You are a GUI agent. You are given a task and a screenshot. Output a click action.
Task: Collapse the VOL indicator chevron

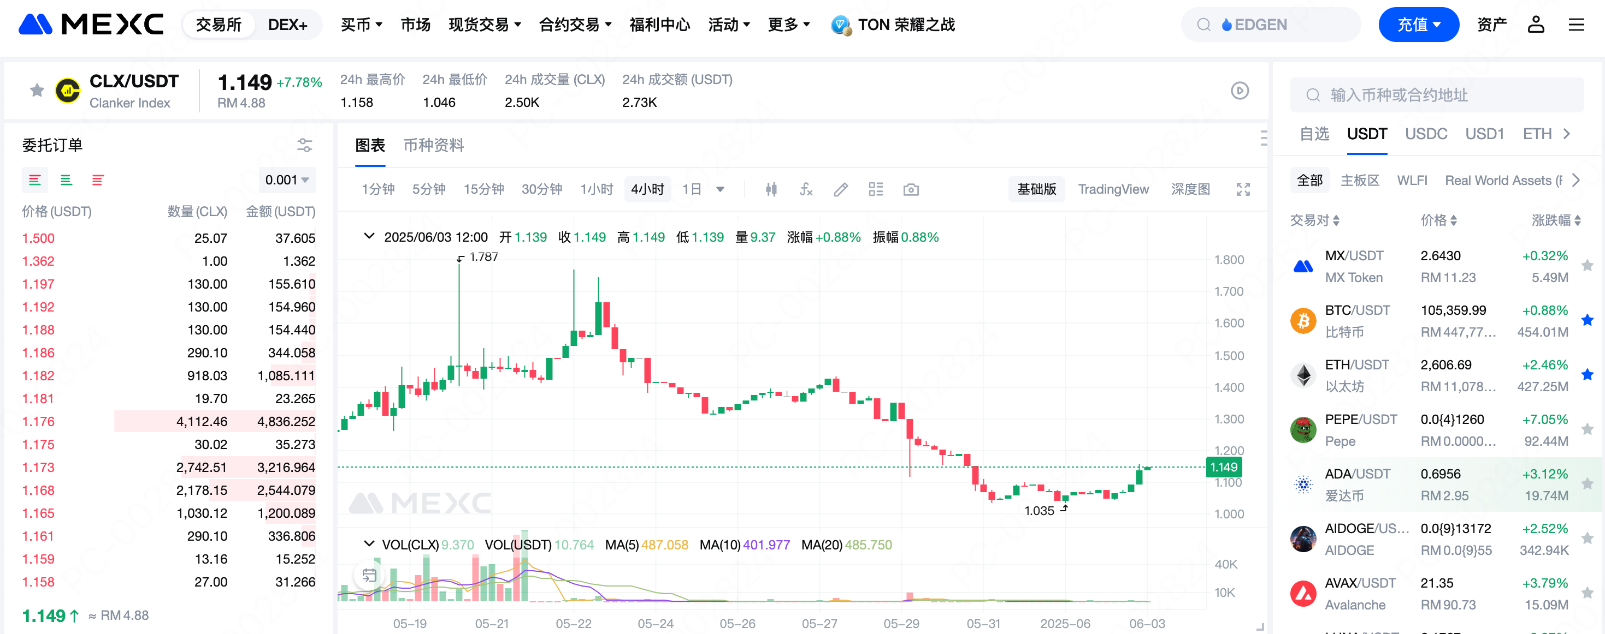pos(369,544)
